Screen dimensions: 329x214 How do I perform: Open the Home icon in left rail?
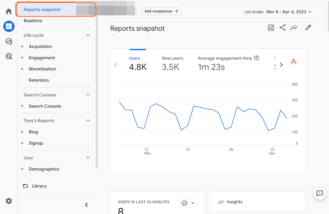(9, 11)
